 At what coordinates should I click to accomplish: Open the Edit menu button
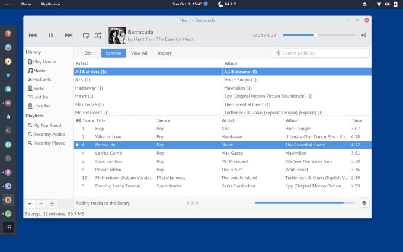(x=88, y=53)
